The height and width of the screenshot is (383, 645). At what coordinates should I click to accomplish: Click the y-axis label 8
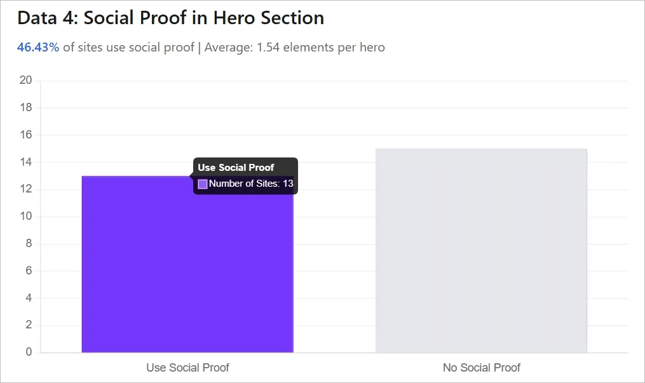coord(29,244)
